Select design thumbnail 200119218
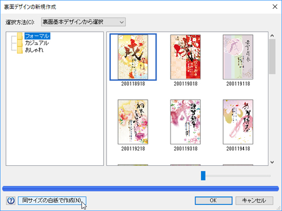The width and height of the screenshot is (282, 211). [x=133, y=122]
